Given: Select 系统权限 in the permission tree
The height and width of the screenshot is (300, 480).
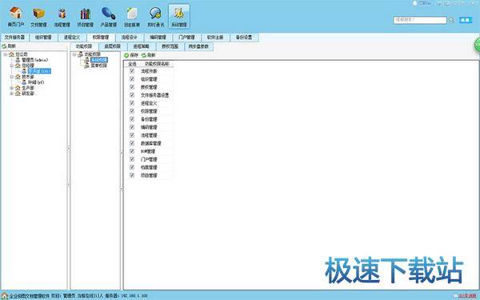Looking at the screenshot, I should pos(99,60).
